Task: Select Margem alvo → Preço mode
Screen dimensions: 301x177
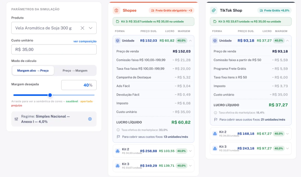Action: [33, 70]
